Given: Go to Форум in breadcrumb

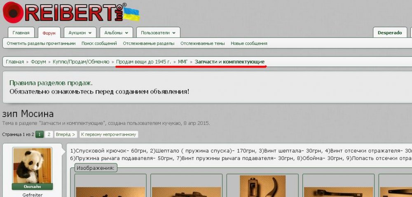Looking at the screenshot, I should coord(38,62).
